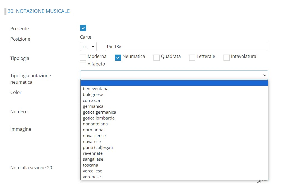Viewport: 281px width, 192px height.
Task: Pick veronese from the list
Action: click(x=92, y=177)
